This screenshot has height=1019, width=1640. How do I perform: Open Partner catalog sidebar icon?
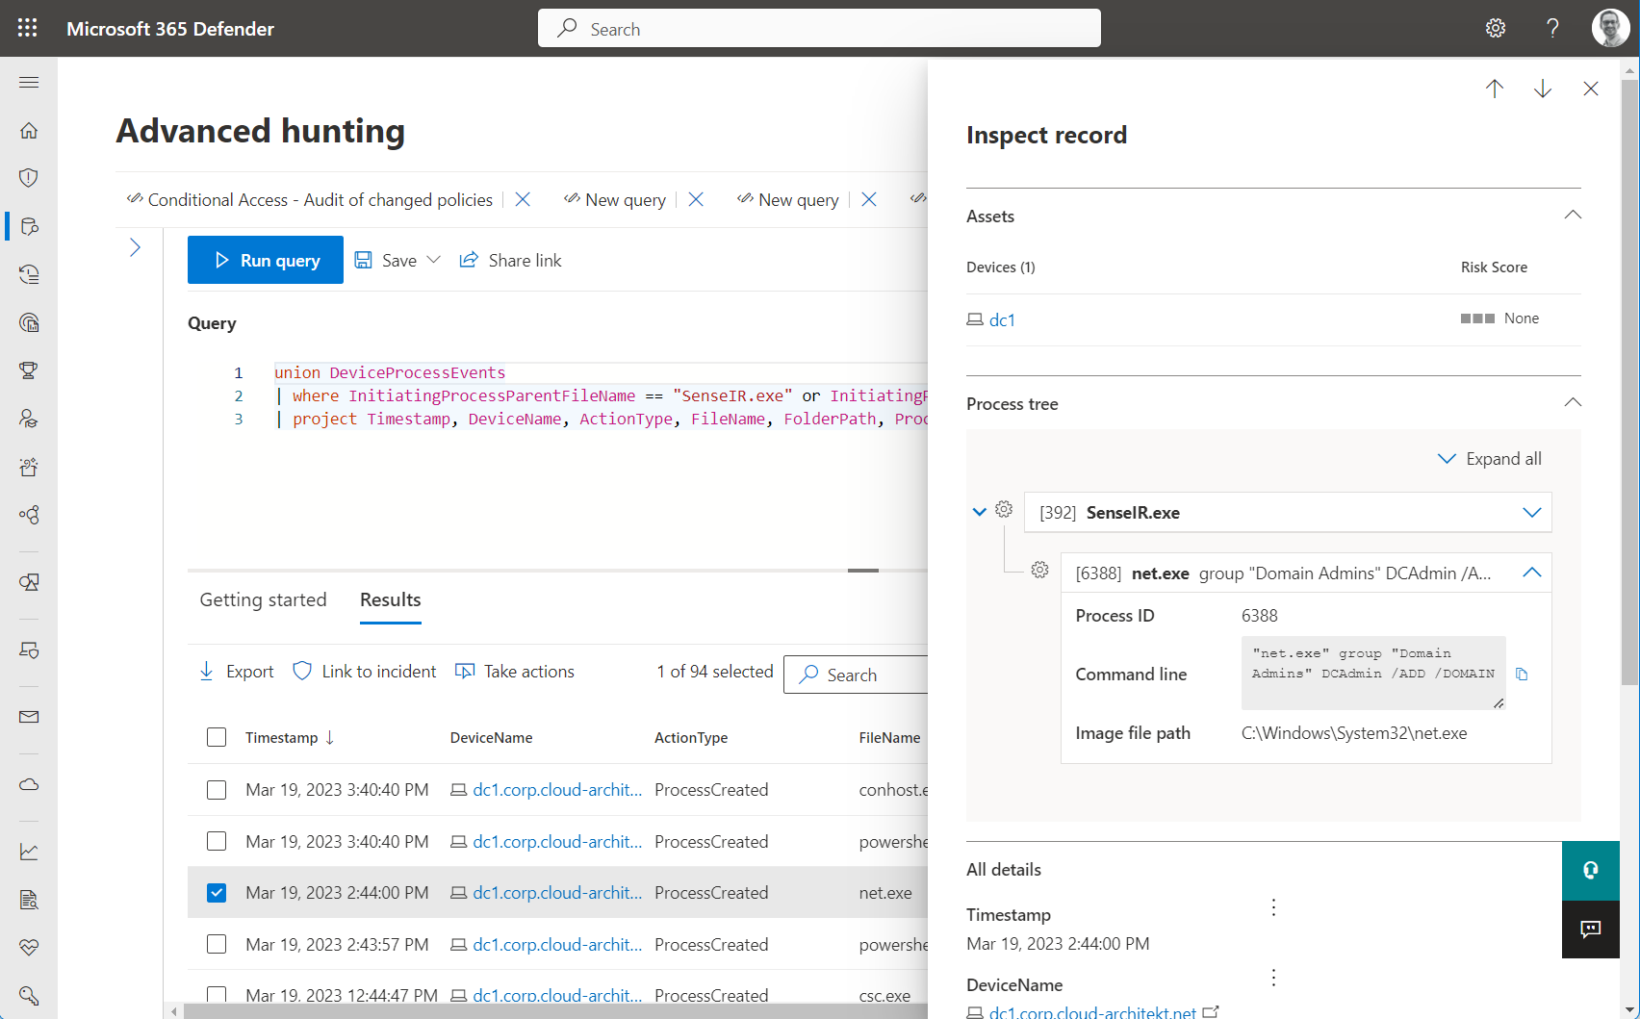click(29, 515)
